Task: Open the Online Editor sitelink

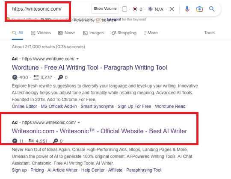Action: pos(24,106)
